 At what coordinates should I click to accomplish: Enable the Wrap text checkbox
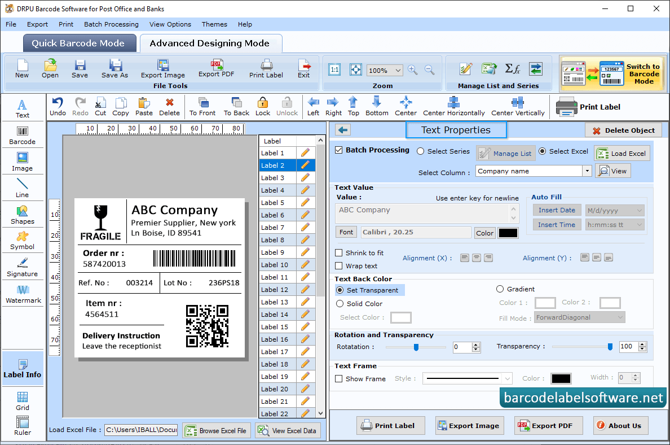pyautogui.click(x=339, y=266)
